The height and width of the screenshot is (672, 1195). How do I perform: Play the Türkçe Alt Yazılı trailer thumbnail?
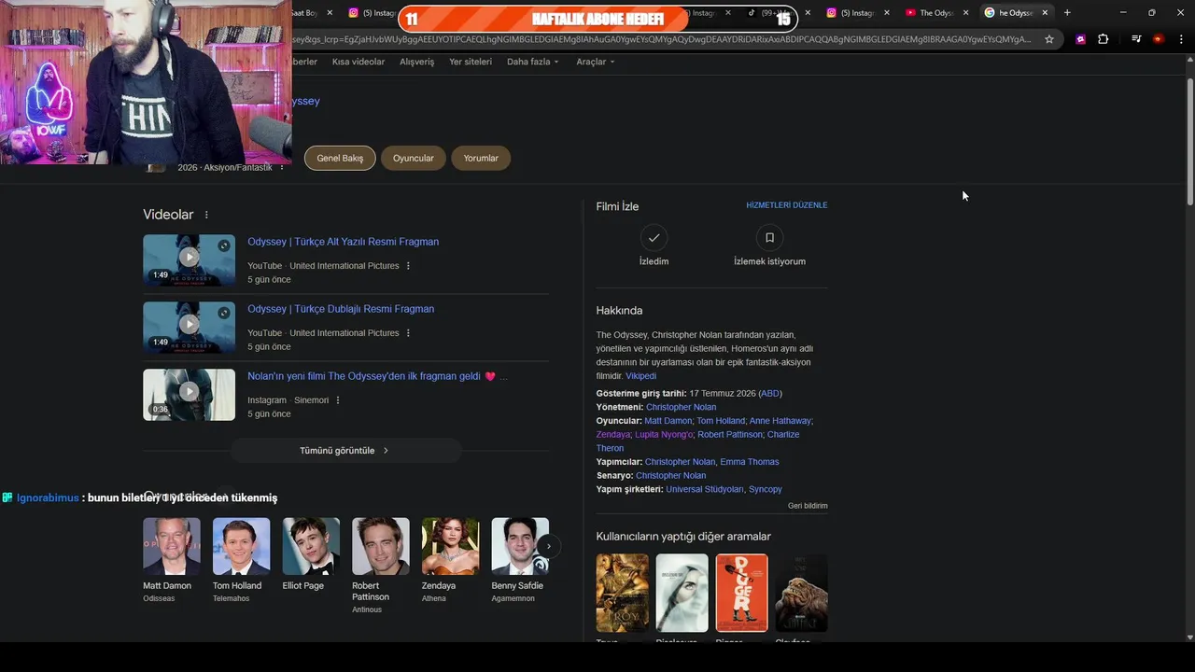click(189, 259)
